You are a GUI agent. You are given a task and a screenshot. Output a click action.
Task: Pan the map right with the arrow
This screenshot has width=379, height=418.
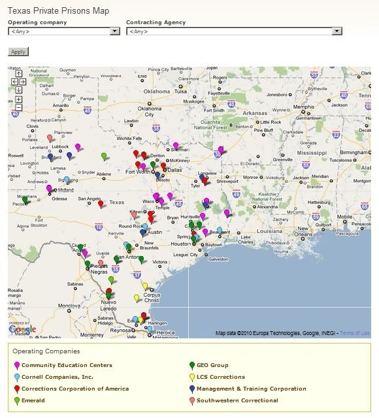[23, 82]
